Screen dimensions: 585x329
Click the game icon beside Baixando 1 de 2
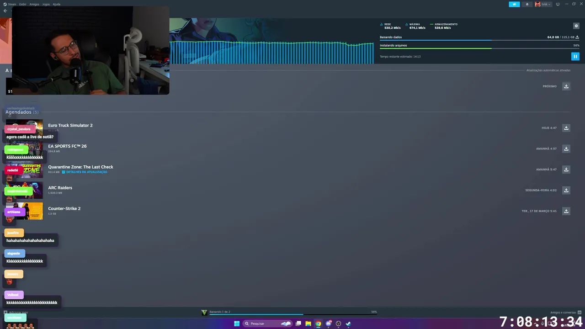pos(204,313)
